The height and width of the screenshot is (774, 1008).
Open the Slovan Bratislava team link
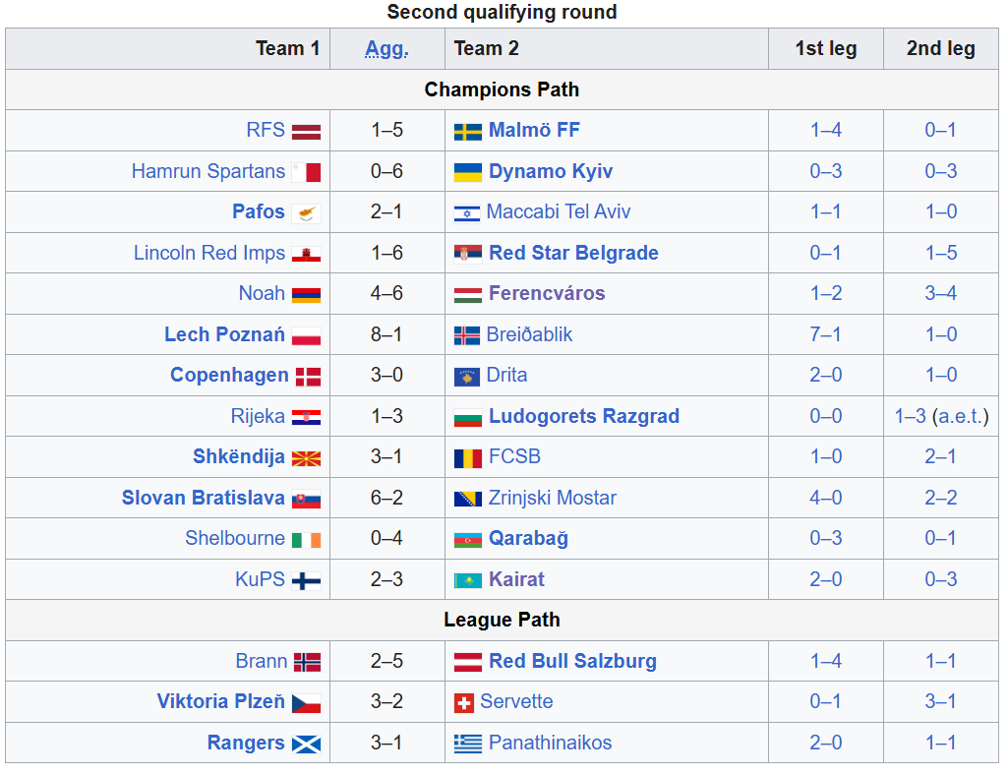[203, 498]
